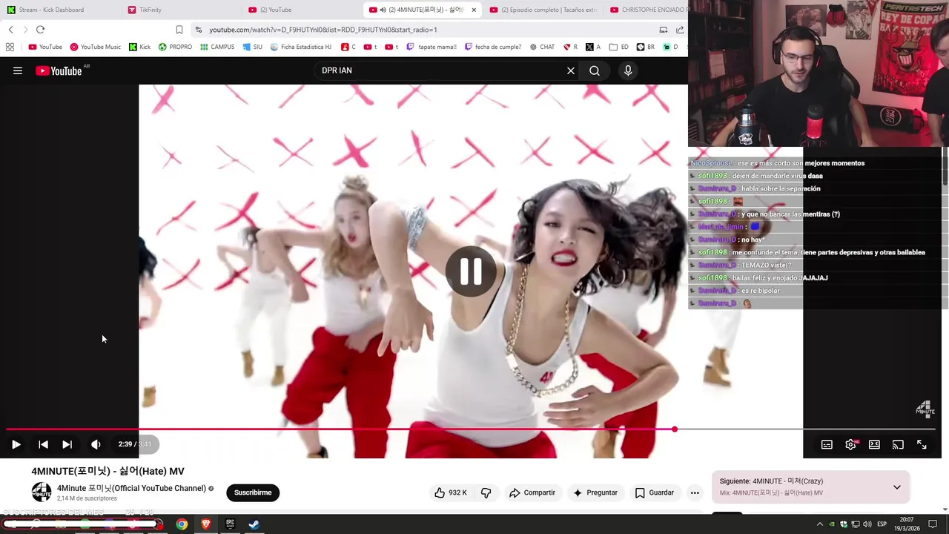Click the Preguntar button

pos(595,492)
